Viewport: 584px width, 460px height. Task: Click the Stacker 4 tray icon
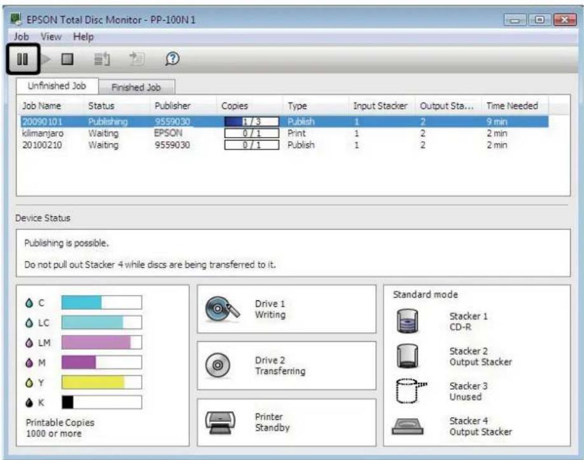tap(407, 427)
